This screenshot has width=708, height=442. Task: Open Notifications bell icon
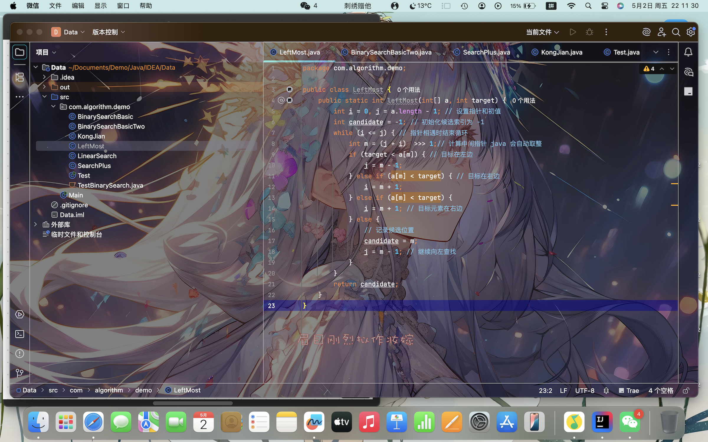click(688, 52)
